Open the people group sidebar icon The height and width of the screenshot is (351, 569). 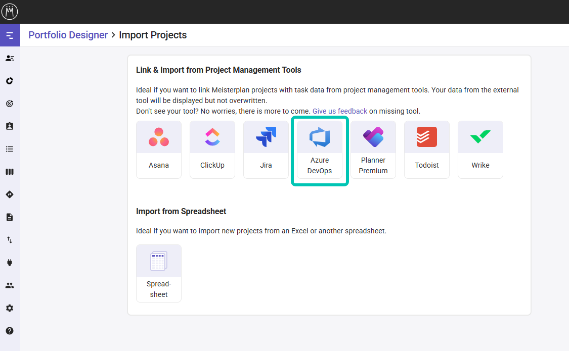point(10,285)
